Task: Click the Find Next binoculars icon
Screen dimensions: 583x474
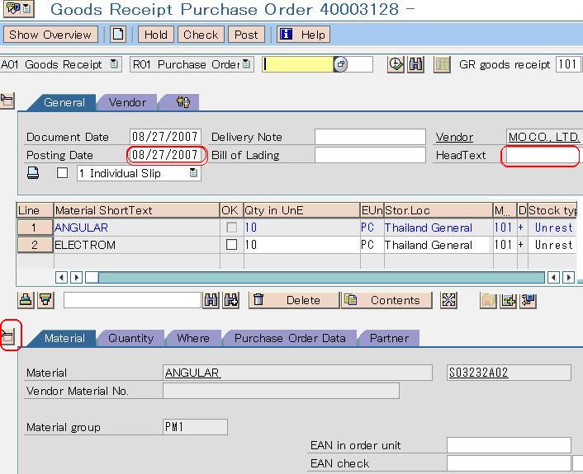Action: [x=231, y=299]
